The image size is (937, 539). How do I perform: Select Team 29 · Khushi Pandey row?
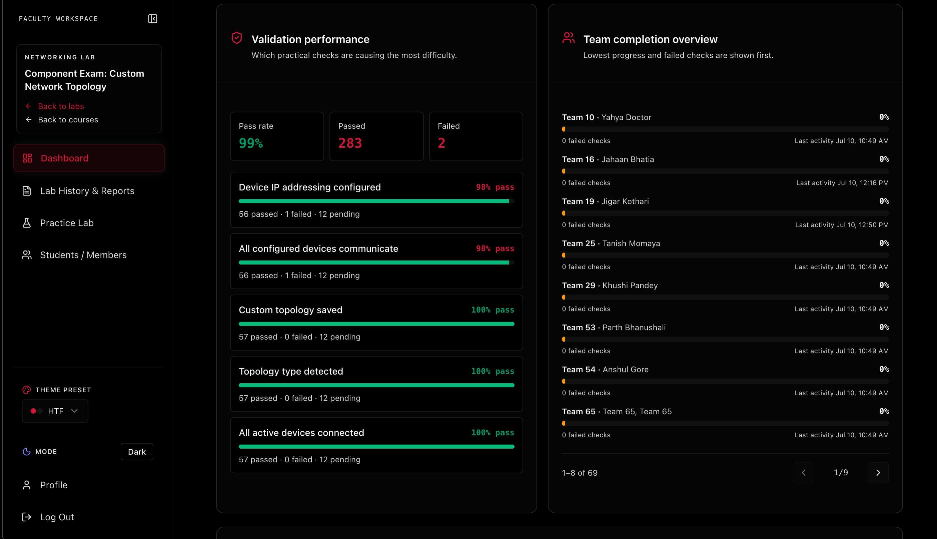coord(725,297)
